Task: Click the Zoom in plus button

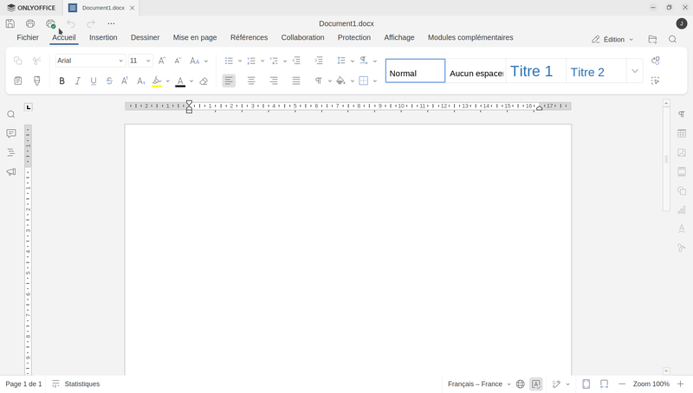Action: pos(681,383)
